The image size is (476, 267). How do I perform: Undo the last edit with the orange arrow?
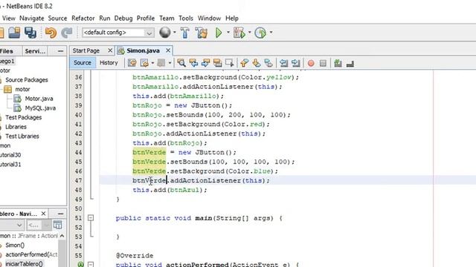tap(51, 33)
